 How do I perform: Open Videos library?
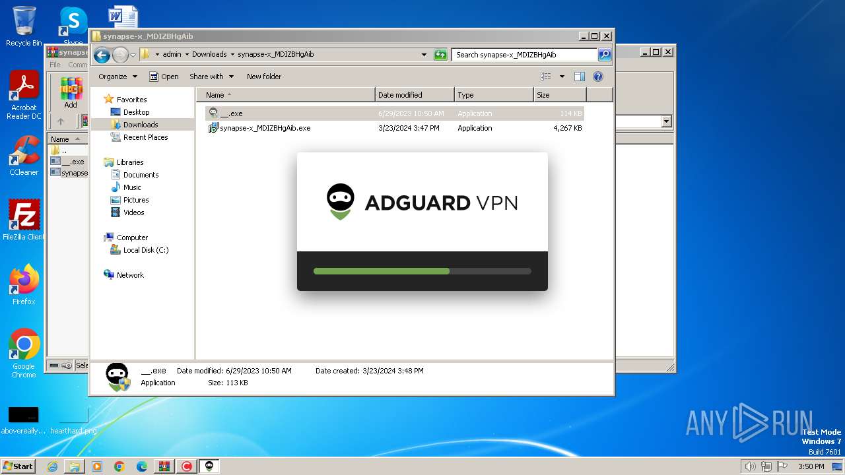coord(133,212)
